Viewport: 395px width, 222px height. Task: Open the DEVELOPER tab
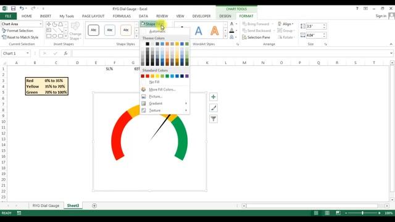201,16
